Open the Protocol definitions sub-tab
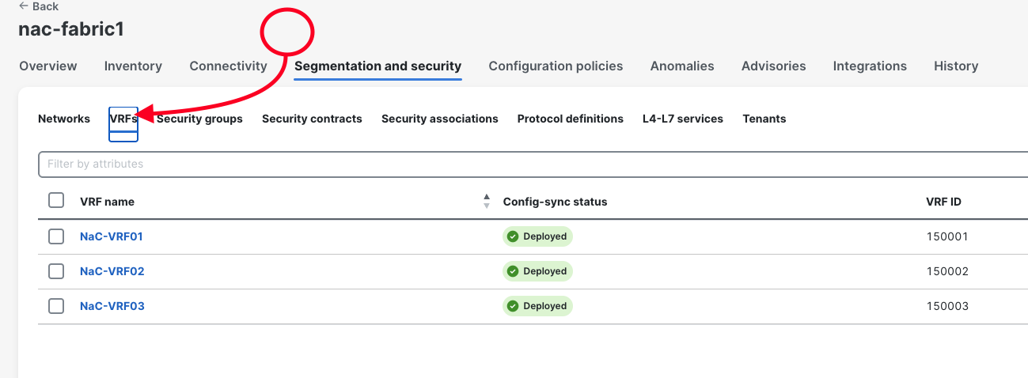 coord(571,119)
